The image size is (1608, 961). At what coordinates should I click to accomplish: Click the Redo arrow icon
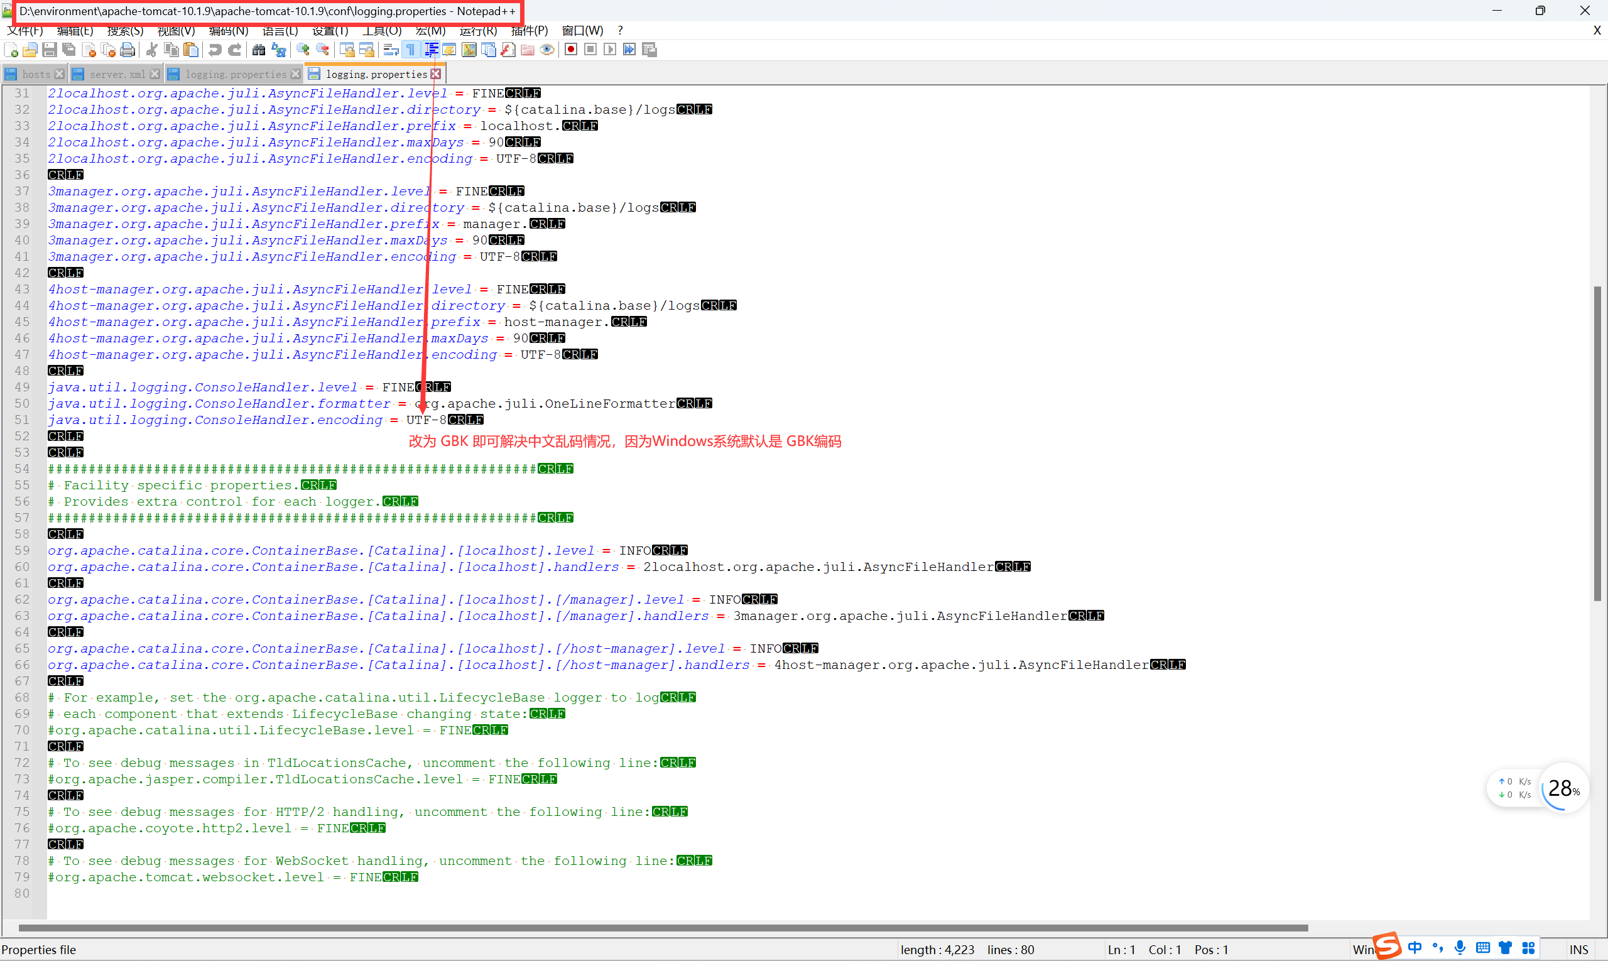coord(234,50)
